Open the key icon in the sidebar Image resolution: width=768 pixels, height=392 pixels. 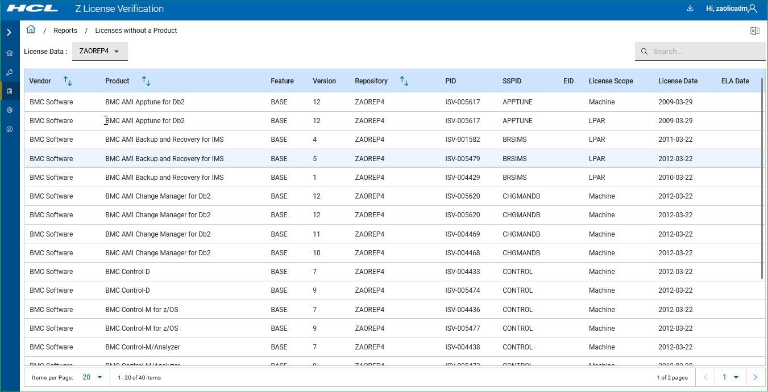9,73
